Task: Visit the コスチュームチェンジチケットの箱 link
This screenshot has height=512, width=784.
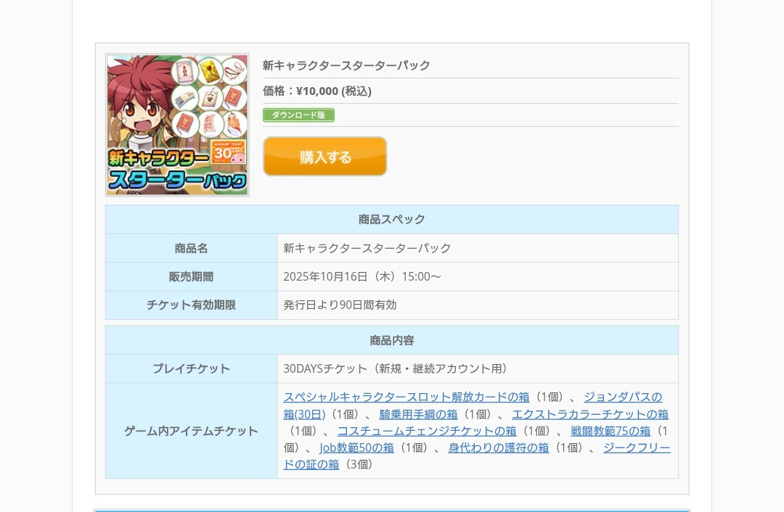Action: [427, 431]
